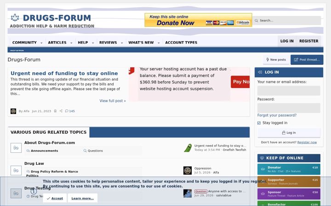Screen dimensions: 331x206
Task: Open the View full post link
Action: [113, 101]
